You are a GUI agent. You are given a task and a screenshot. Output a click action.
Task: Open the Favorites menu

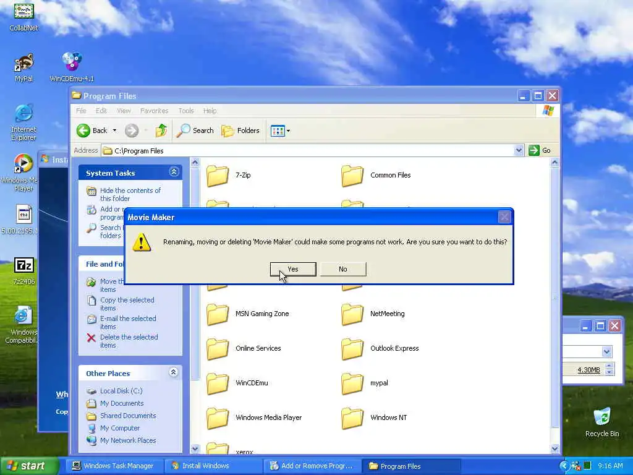click(154, 111)
